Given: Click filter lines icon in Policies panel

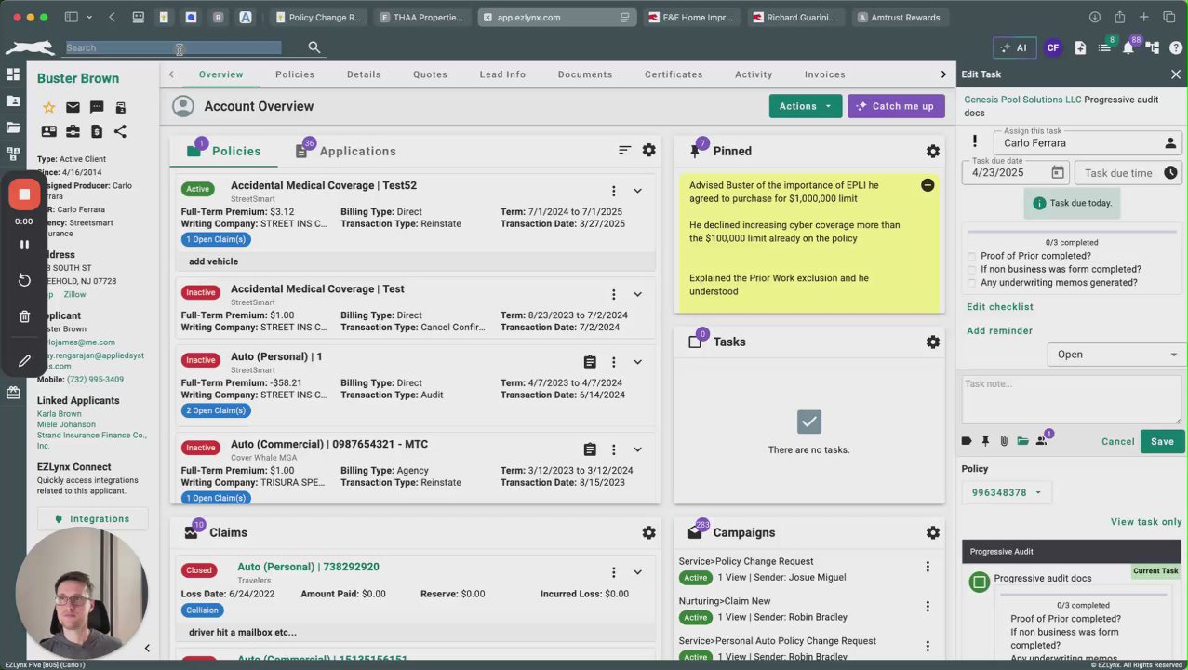Looking at the screenshot, I should pyautogui.click(x=625, y=150).
